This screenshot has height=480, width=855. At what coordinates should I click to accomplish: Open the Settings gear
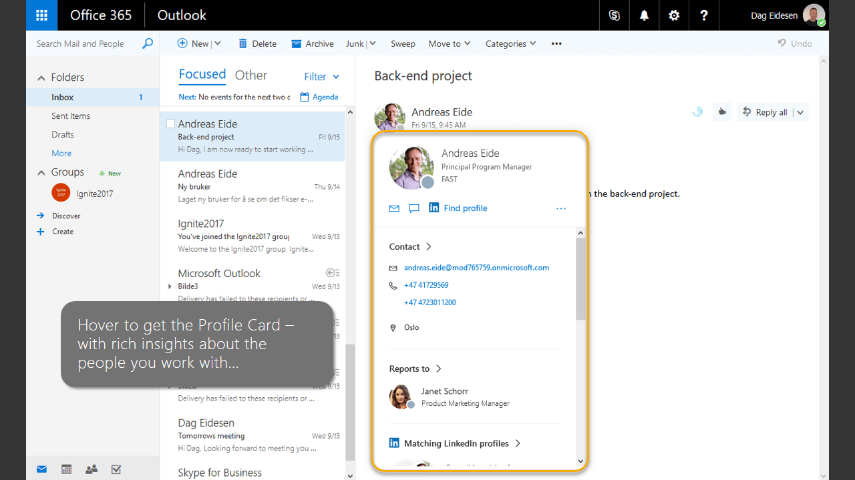pyautogui.click(x=673, y=15)
